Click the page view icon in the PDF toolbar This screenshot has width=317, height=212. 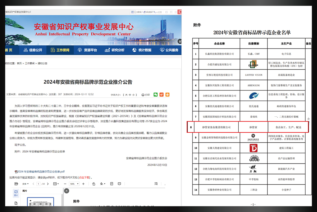coord(111,184)
